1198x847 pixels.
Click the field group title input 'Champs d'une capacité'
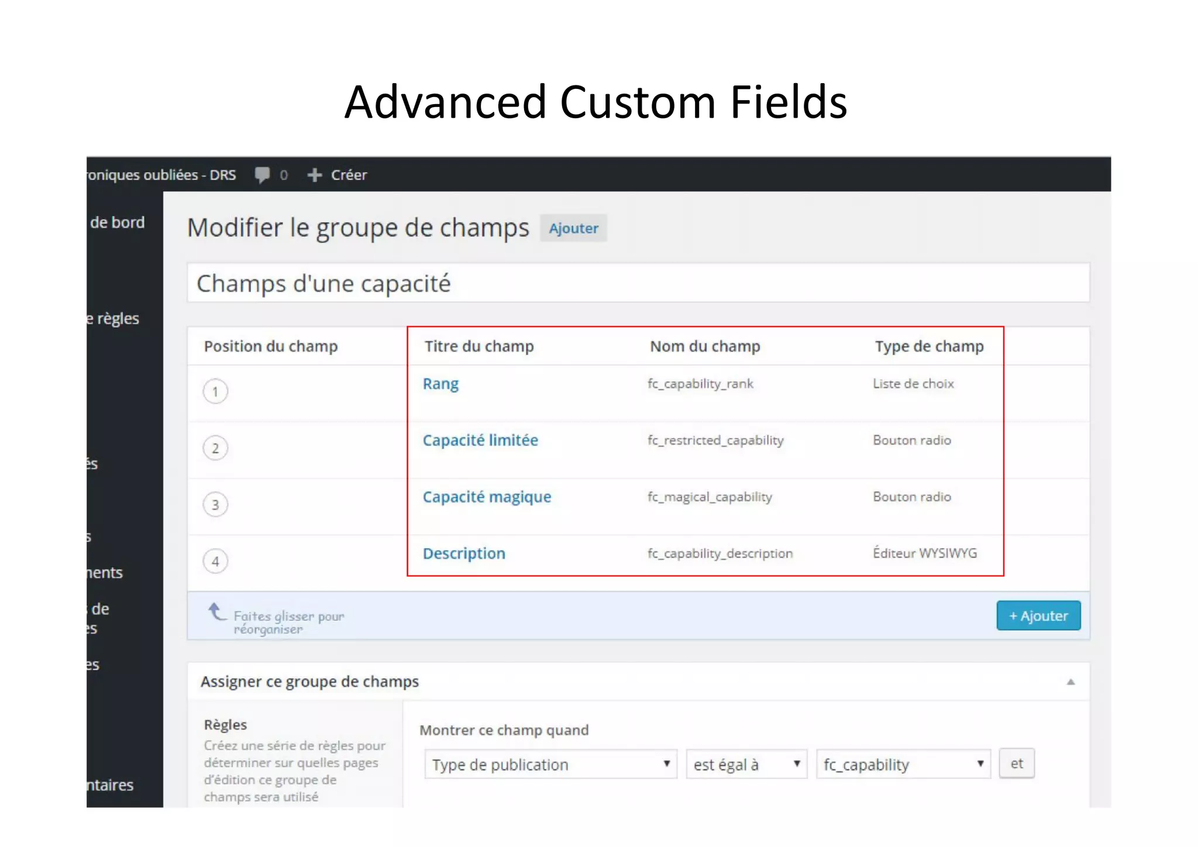pos(638,283)
